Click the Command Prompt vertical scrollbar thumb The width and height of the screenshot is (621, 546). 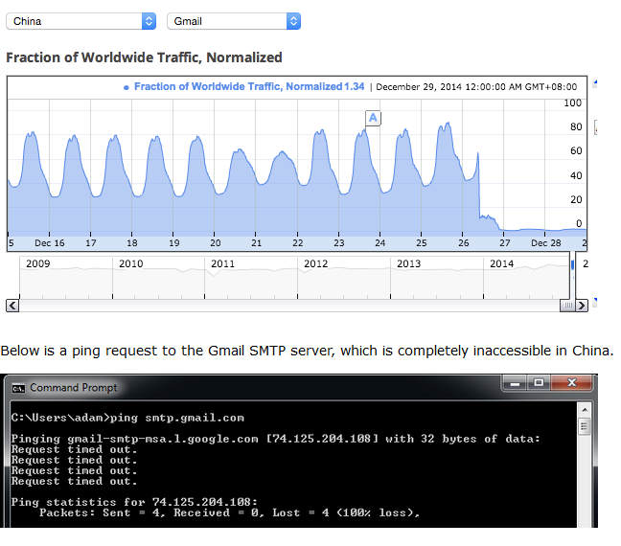(x=585, y=426)
